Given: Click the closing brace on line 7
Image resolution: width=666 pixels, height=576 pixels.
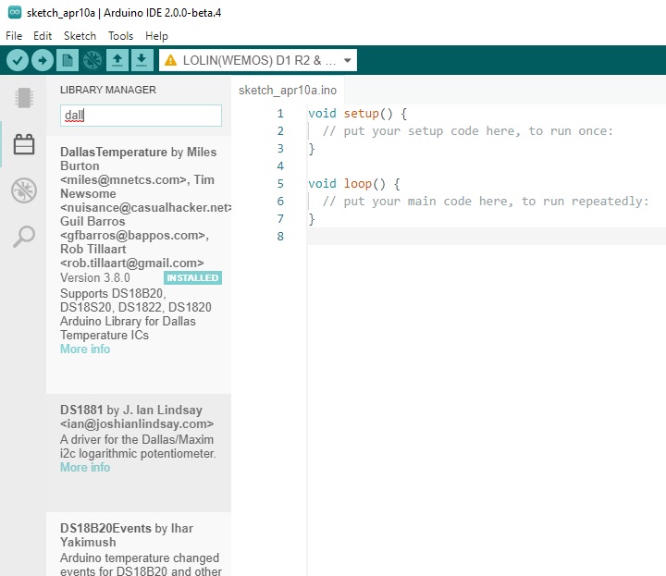Looking at the screenshot, I should pyautogui.click(x=312, y=219).
